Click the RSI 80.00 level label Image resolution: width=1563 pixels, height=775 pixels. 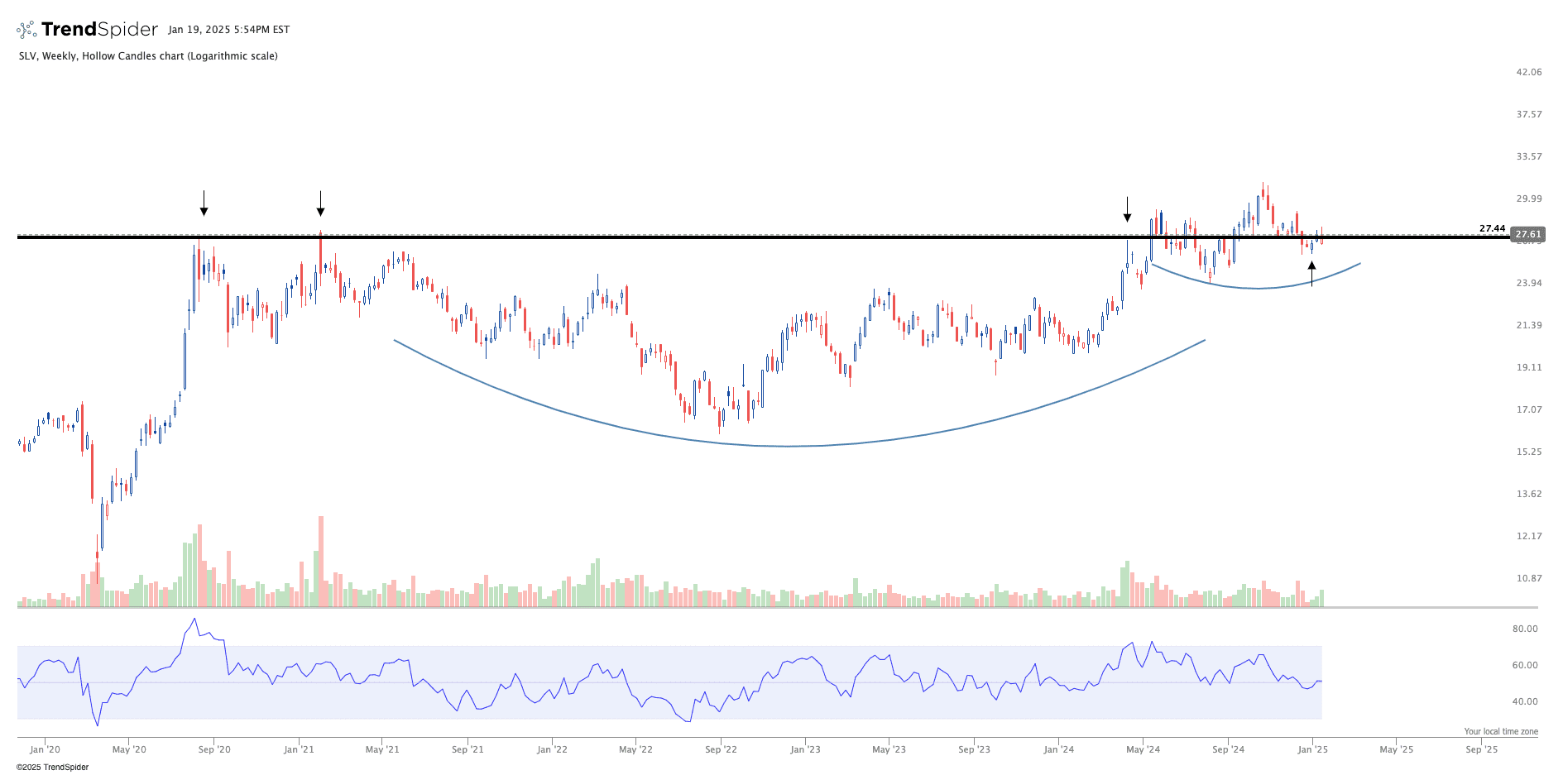(1524, 629)
